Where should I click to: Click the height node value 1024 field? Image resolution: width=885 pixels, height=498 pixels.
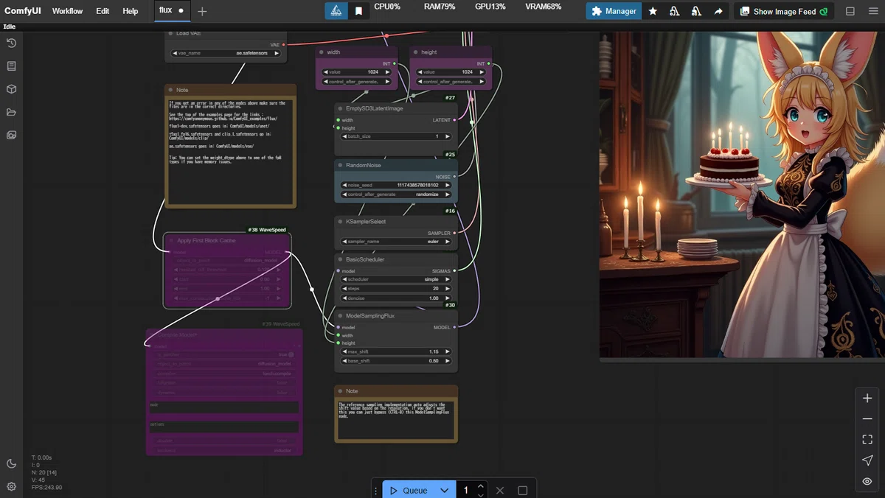[x=450, y=72]
